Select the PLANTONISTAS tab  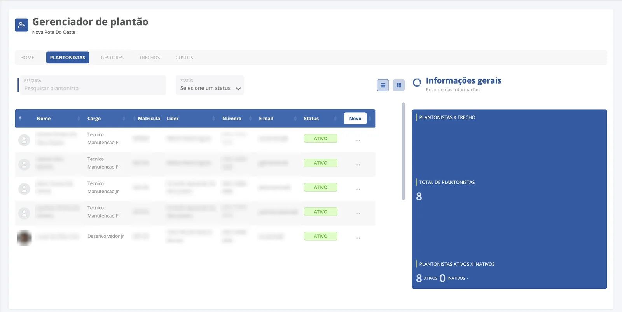68,58
